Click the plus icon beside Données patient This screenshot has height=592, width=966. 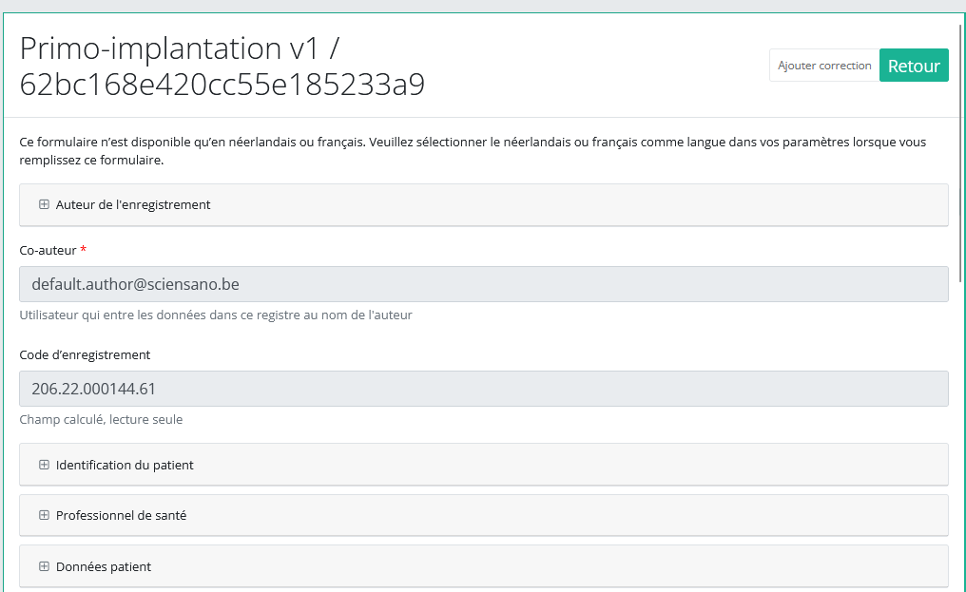tap(44, 566)
